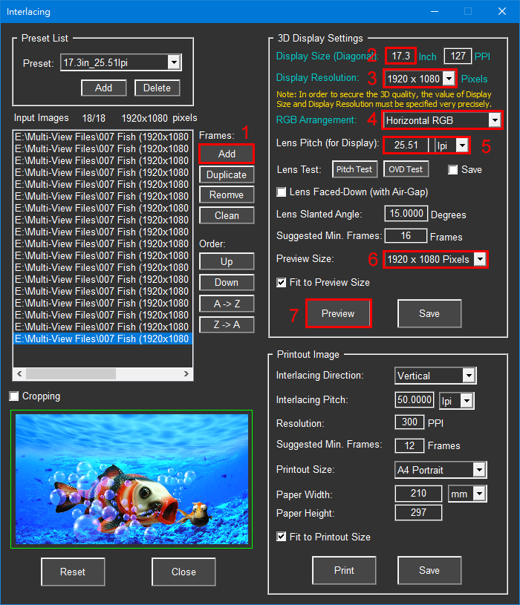
Task: Edit Paper Height field 297
Action: (x=418, y=513)
